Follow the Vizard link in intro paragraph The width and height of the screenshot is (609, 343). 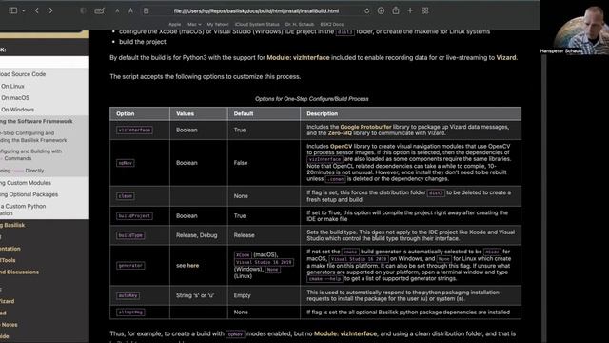(x=506, y=57)
